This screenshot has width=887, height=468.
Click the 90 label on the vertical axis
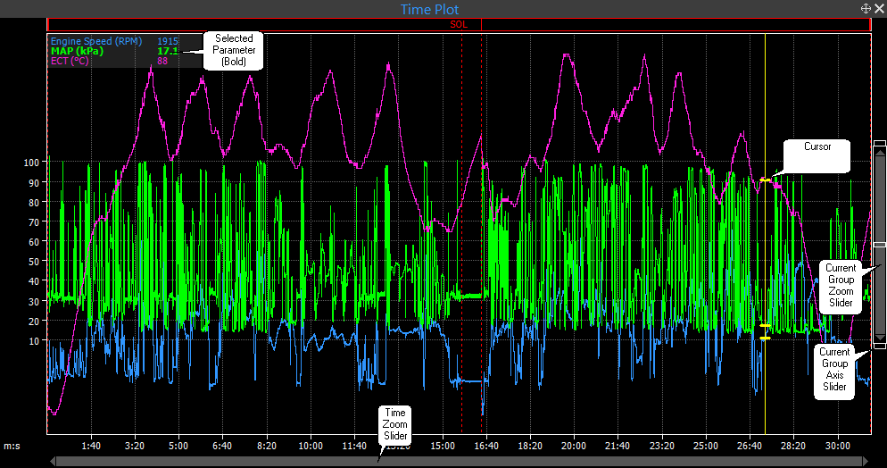pos(34,183)
